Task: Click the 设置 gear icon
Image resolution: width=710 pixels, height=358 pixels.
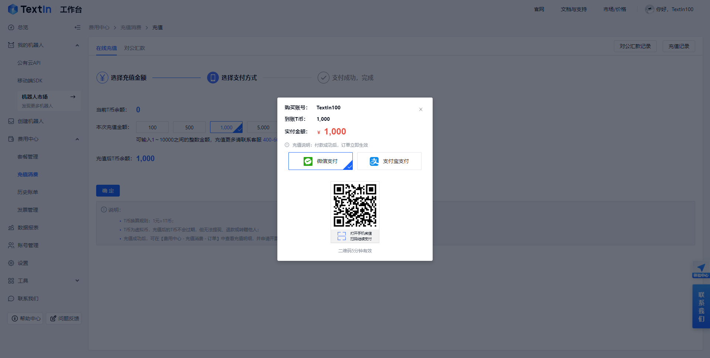Action: pyautogui.click(x=11, y=263)
